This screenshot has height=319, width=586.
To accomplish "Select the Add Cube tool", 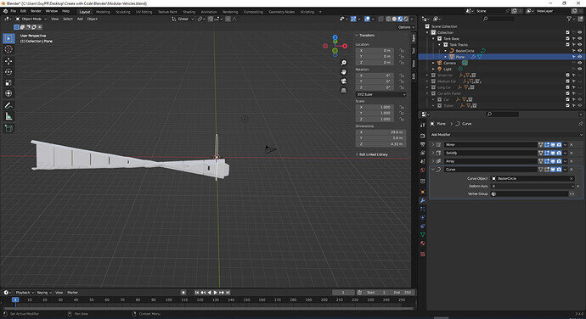I will coord(8,129).
